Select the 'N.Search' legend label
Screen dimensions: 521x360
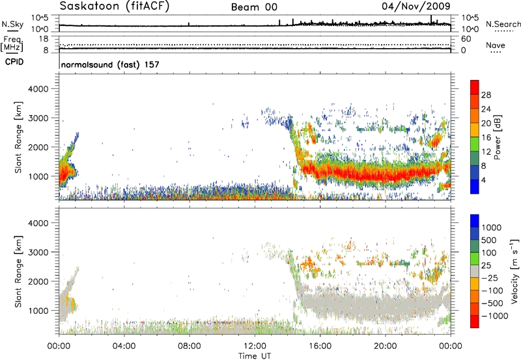503,24
